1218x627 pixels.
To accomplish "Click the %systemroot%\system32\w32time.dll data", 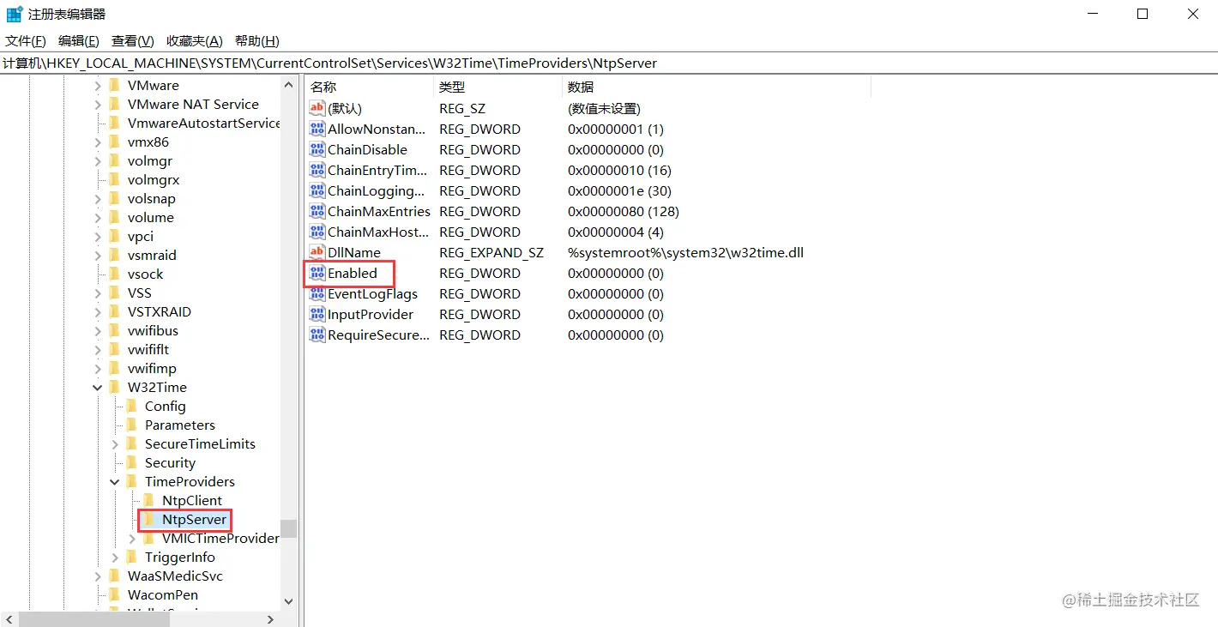I will 685,253.
